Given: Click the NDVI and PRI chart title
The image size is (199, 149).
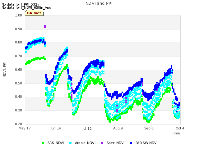Looking at the screenshot, I should click(99, 3).
